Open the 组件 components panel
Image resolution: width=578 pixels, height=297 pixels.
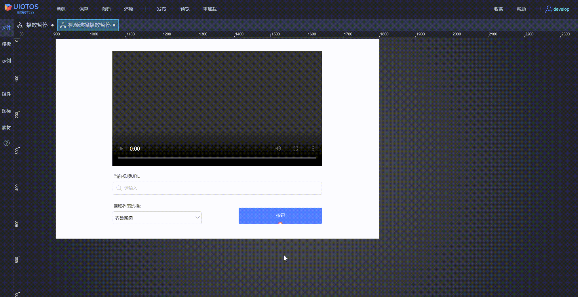pos(6,94)
